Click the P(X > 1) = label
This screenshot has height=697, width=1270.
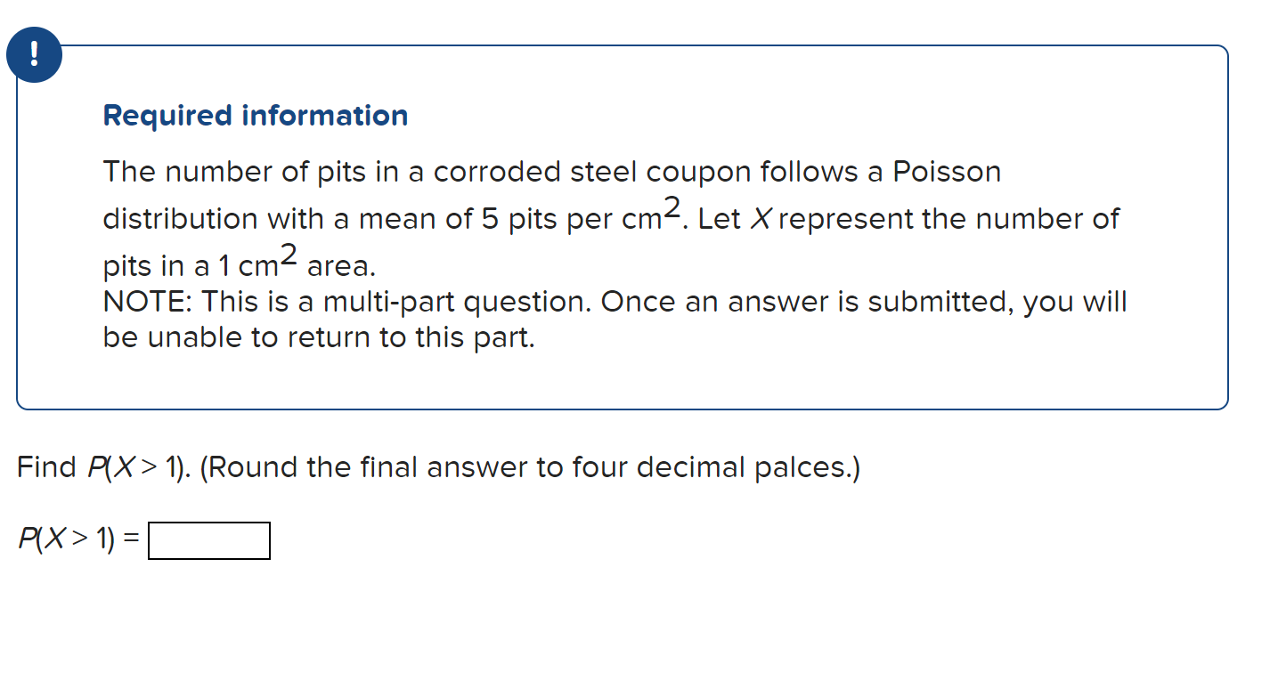[x=78, y=538]
